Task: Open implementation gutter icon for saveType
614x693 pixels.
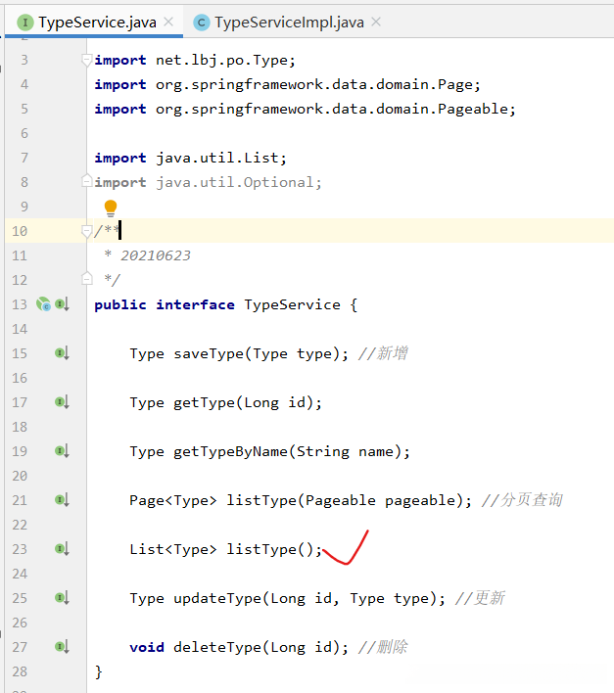Action: click(x=62, y=353)
